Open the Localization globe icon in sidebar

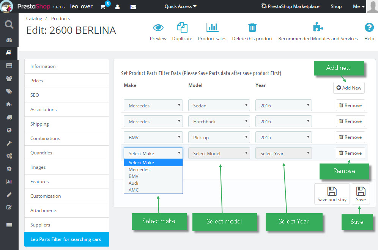click(x=9, y=130)
